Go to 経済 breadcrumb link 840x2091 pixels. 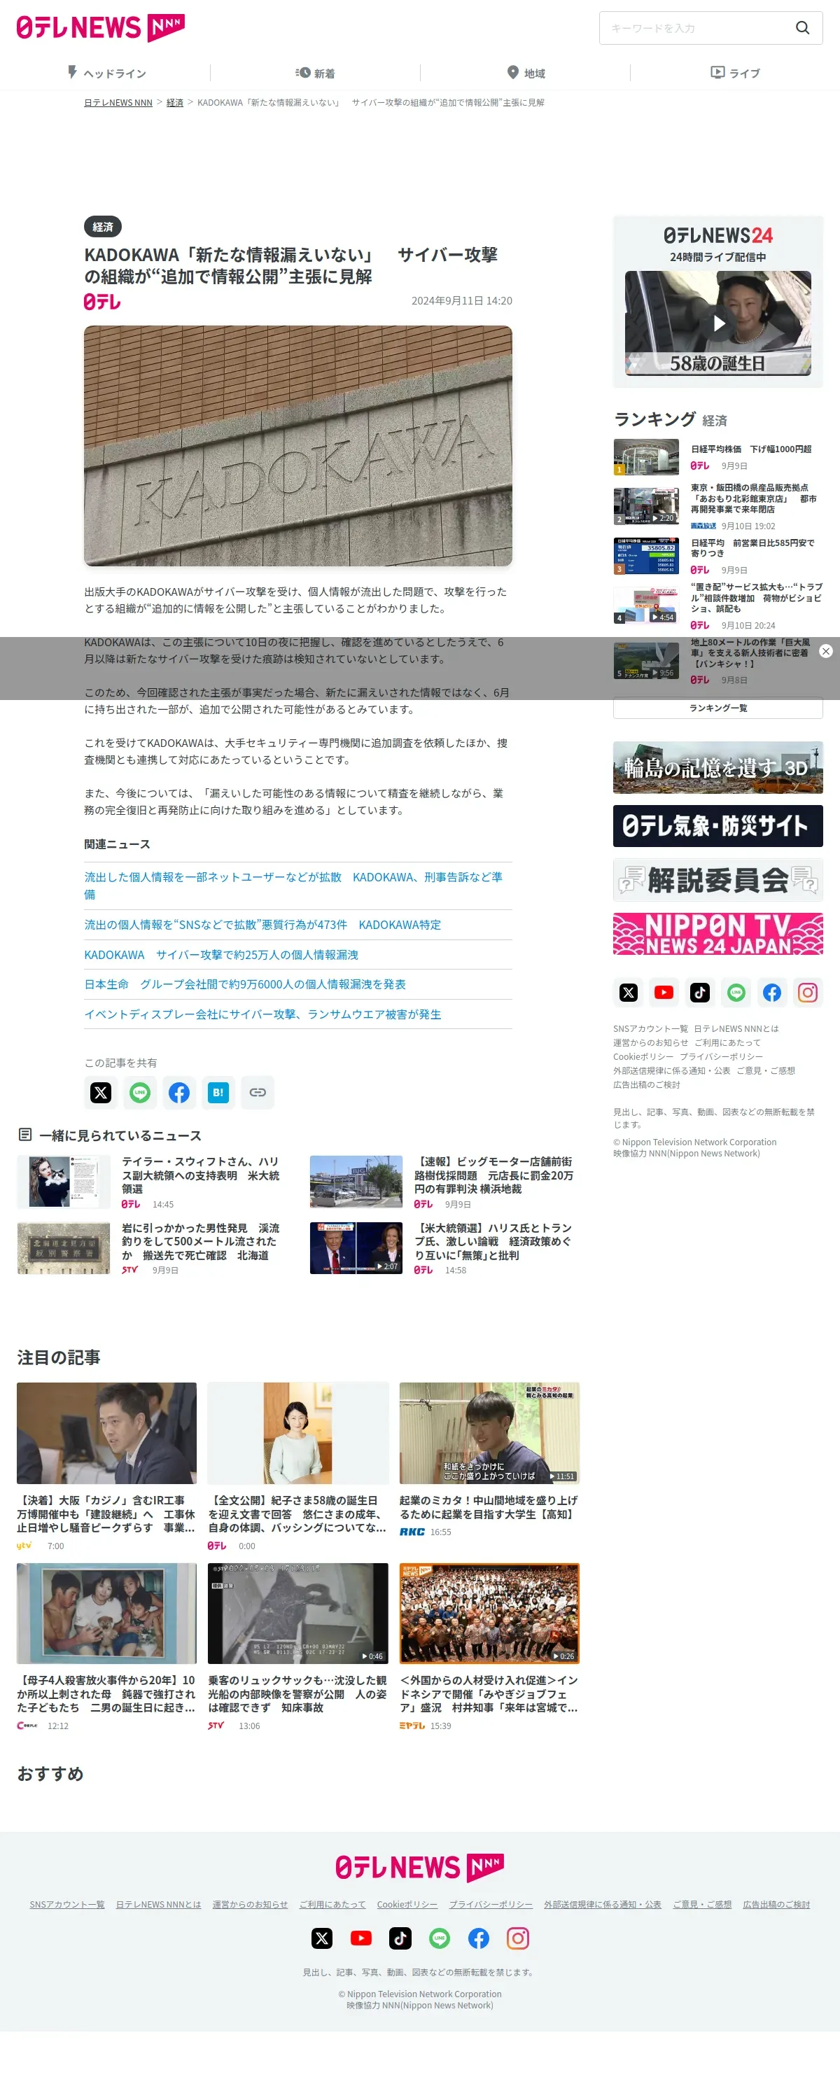(x=174, y=102)
